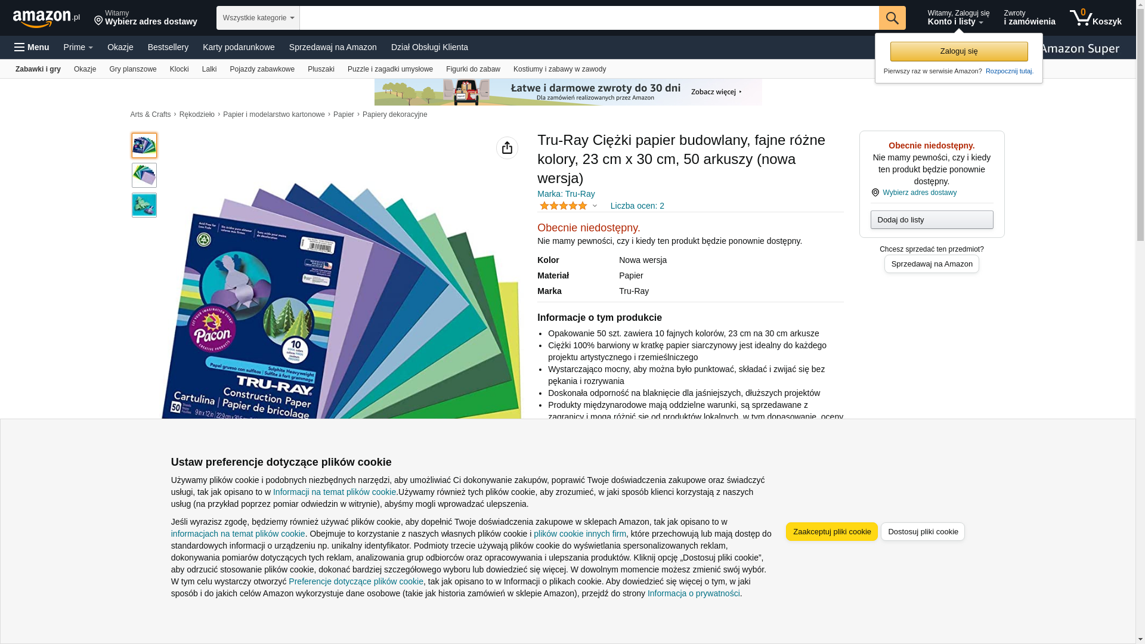Click the Dodaj do listy button
Image resolution: width=1145 pixels, height=644 pixels.
[x=932, y=220]
